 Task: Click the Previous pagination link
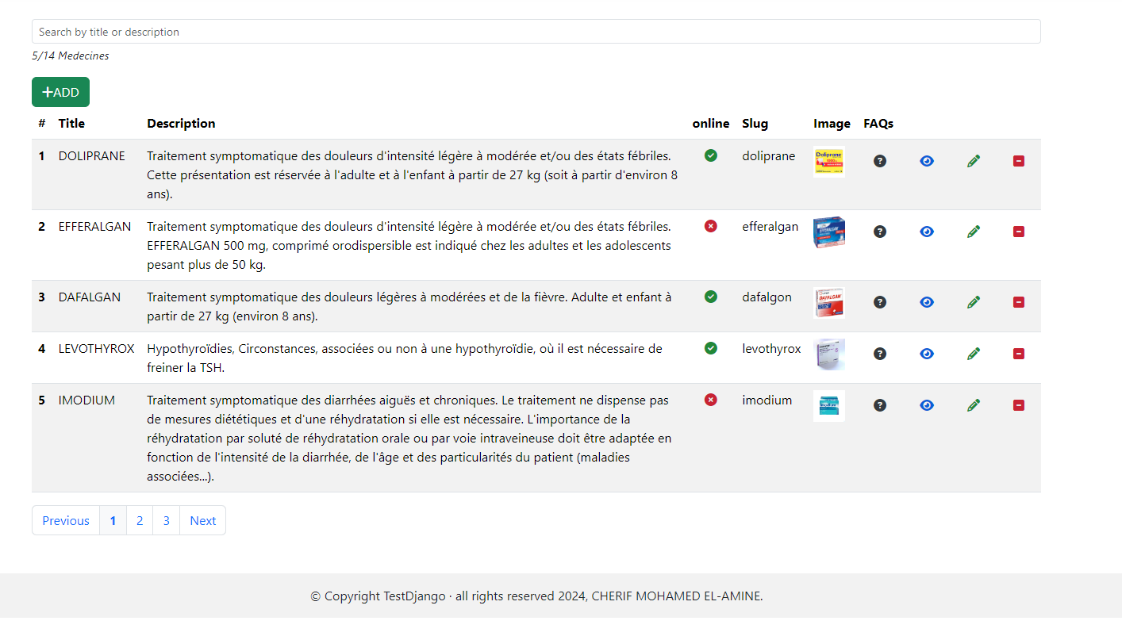point(66,520)
